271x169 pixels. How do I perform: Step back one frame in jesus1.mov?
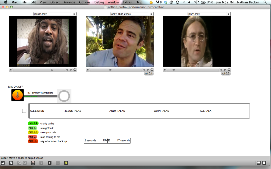pyautogui.click(x=67, y=70)
